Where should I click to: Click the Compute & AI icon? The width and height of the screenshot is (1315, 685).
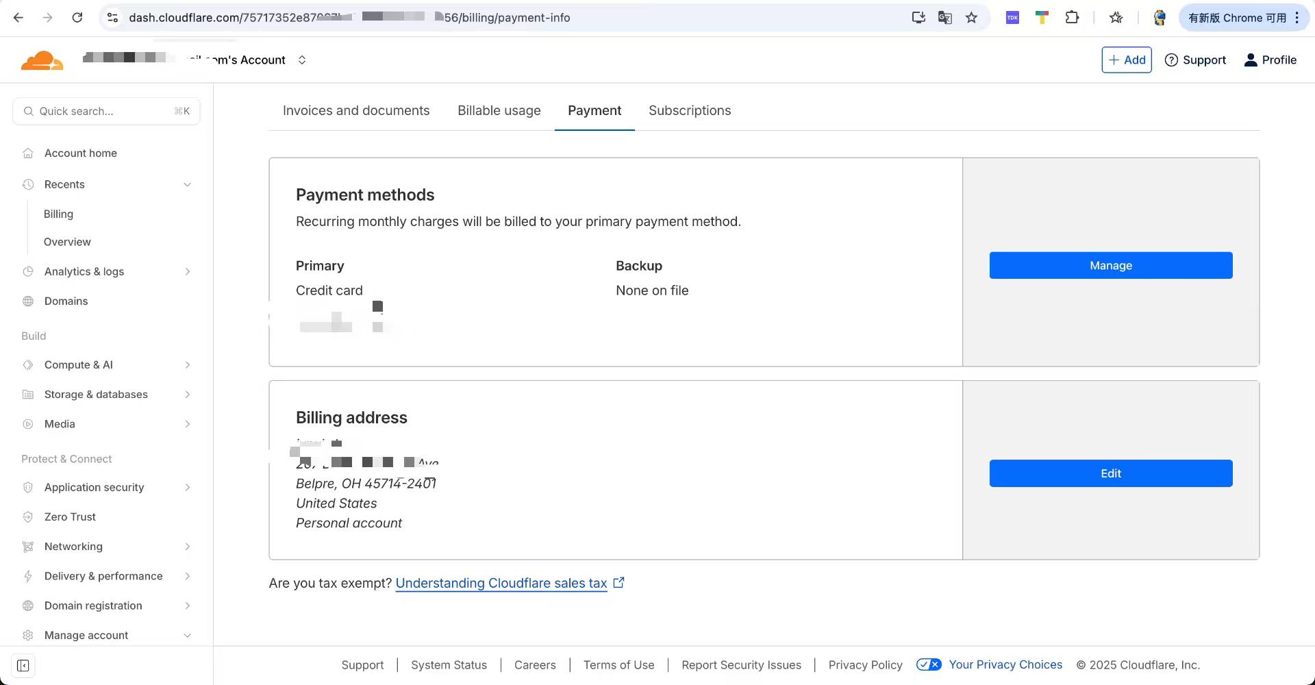click(x=28, y=365)
